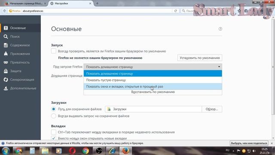Open the Поиск settings category
This screenshot has height=155, width=275.
(x=20, y=37)
